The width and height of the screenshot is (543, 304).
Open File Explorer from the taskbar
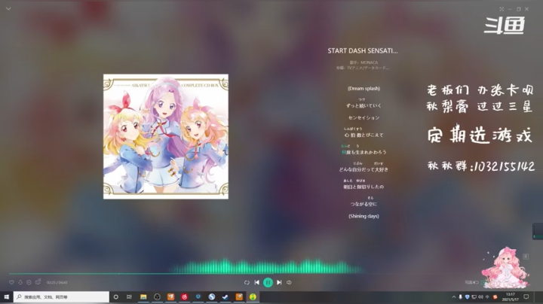[143, 296]
